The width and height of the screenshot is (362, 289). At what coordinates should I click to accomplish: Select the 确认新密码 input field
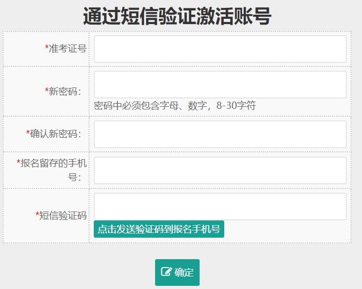coord(220,134)
